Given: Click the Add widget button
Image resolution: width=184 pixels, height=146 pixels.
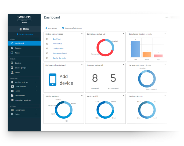Looking at the screenshot, I should pyautogui.click(x=51, y=28).
